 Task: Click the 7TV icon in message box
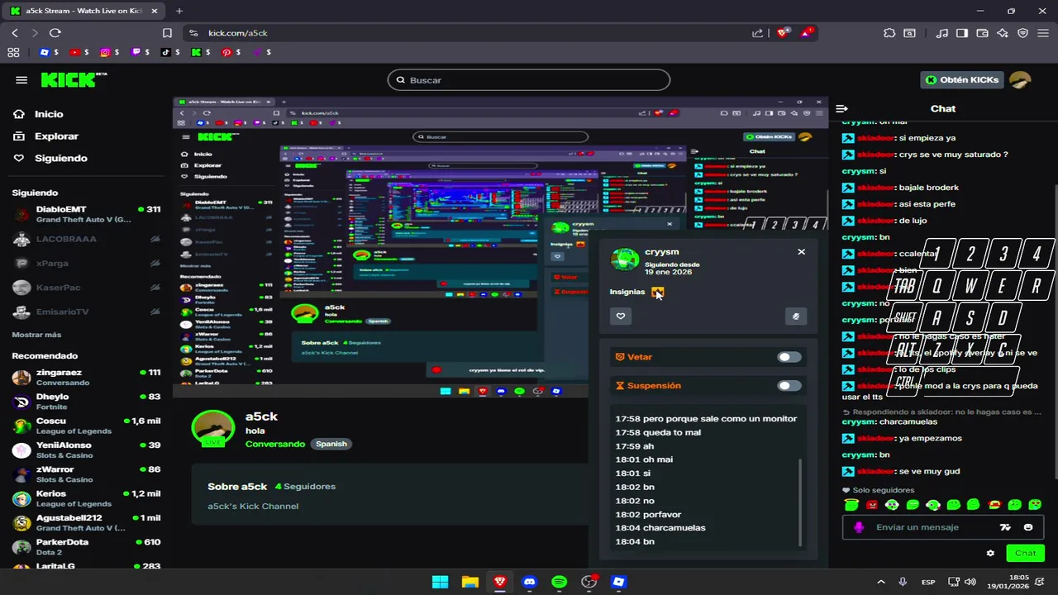click(x=1005, y=527)
